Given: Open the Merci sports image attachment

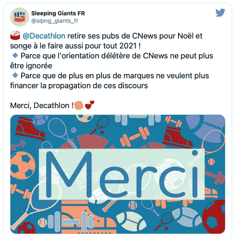Looking at the screenshot, I should (x=118, y=174).
